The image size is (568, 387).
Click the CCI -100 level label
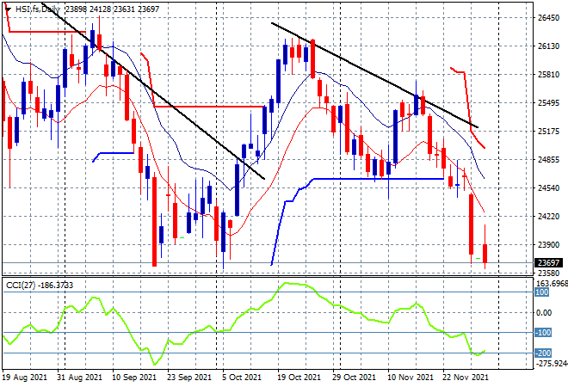coord(543,332)
